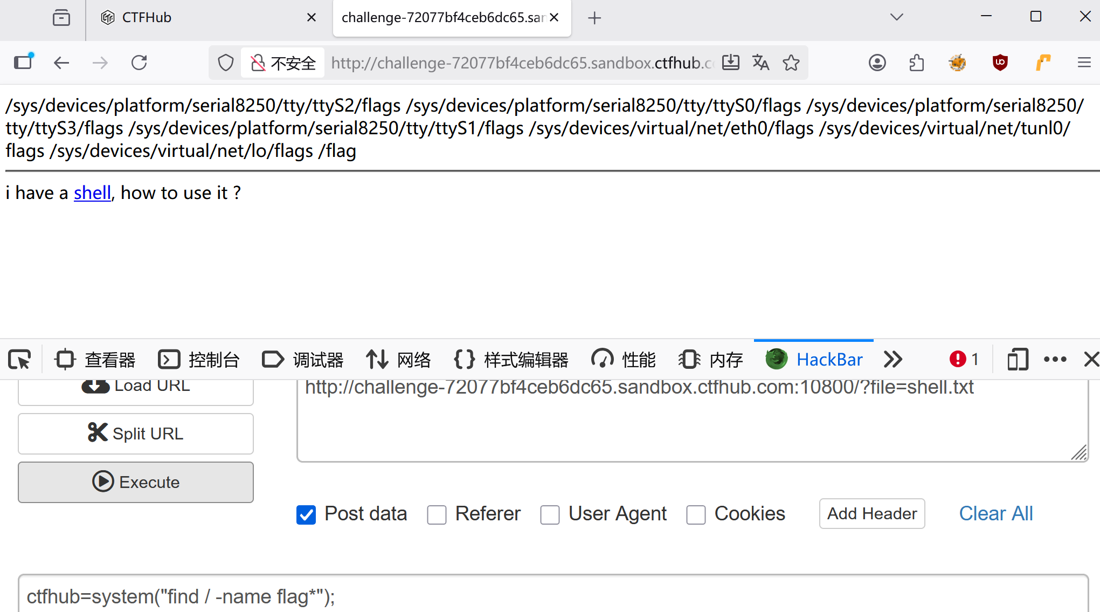Screen dimensions: 1100x612
Task: Open devtools three-dot options menu
Action: [x=1055, y=360]
